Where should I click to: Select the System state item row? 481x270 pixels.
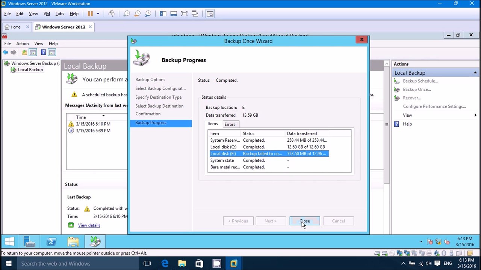click(x=269, y=160)
